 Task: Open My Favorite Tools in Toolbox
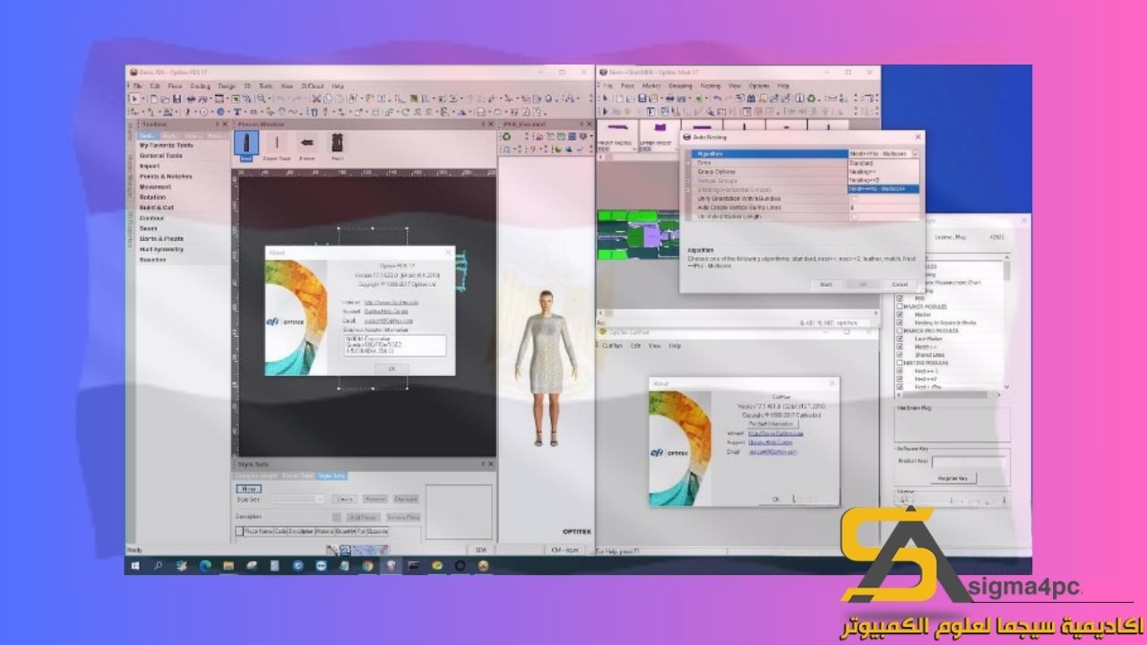point(167,145)
